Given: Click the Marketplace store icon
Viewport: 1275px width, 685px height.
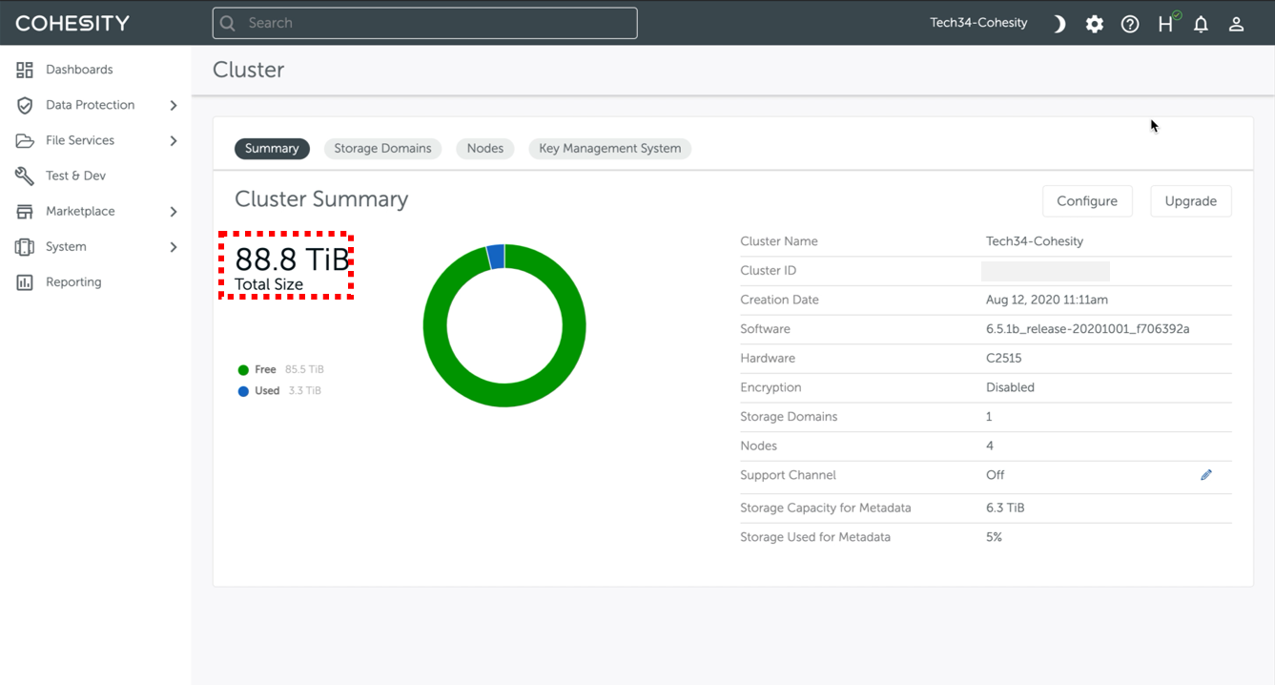Looking at the screenshot, I should coord(25,211).
